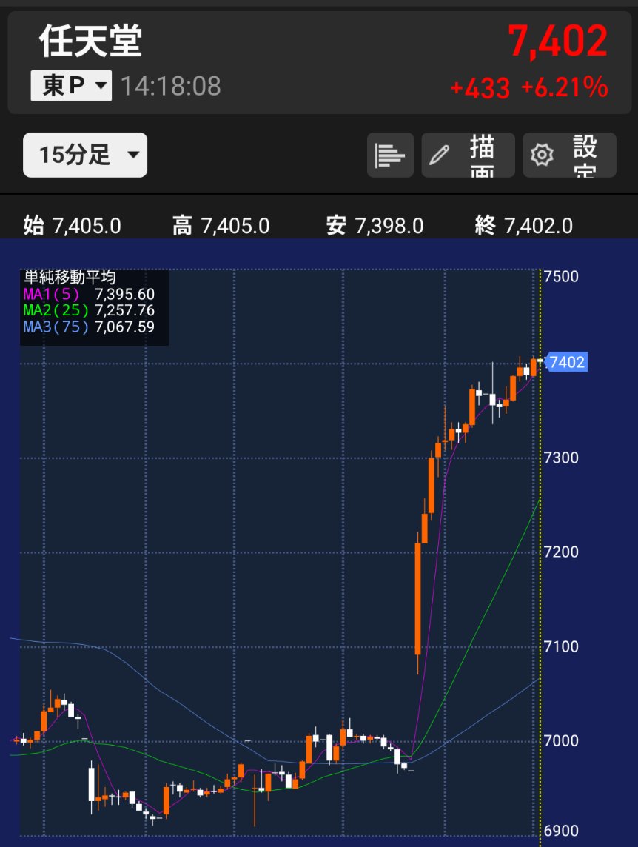Click the +6.21% percent change value
638x847 pixels.
click(x=565, y=87)
